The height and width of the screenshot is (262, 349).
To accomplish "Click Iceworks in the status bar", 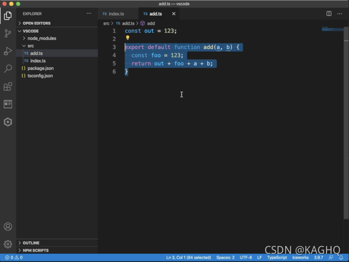I will 300,258.
